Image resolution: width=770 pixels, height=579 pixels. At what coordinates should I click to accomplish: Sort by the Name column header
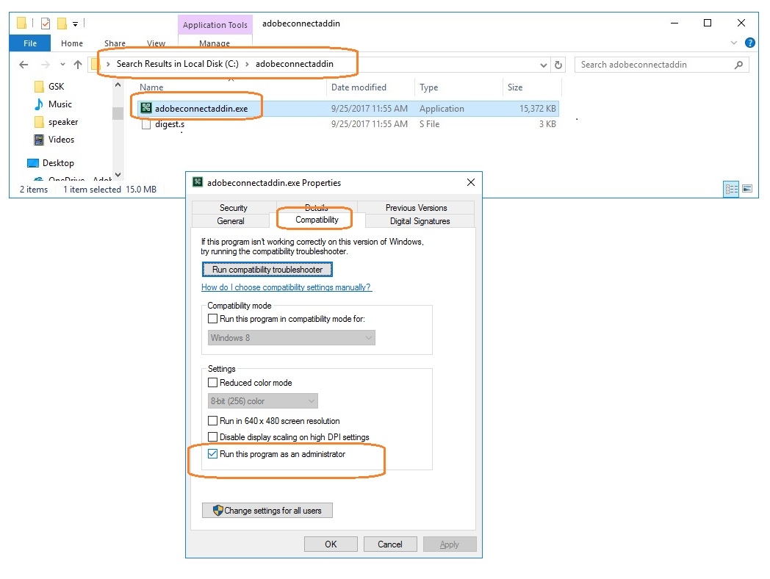point(151,87)
